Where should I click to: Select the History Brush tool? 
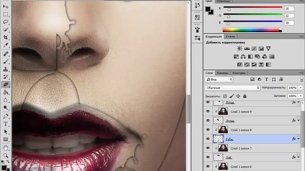click(x=5, y=77)
